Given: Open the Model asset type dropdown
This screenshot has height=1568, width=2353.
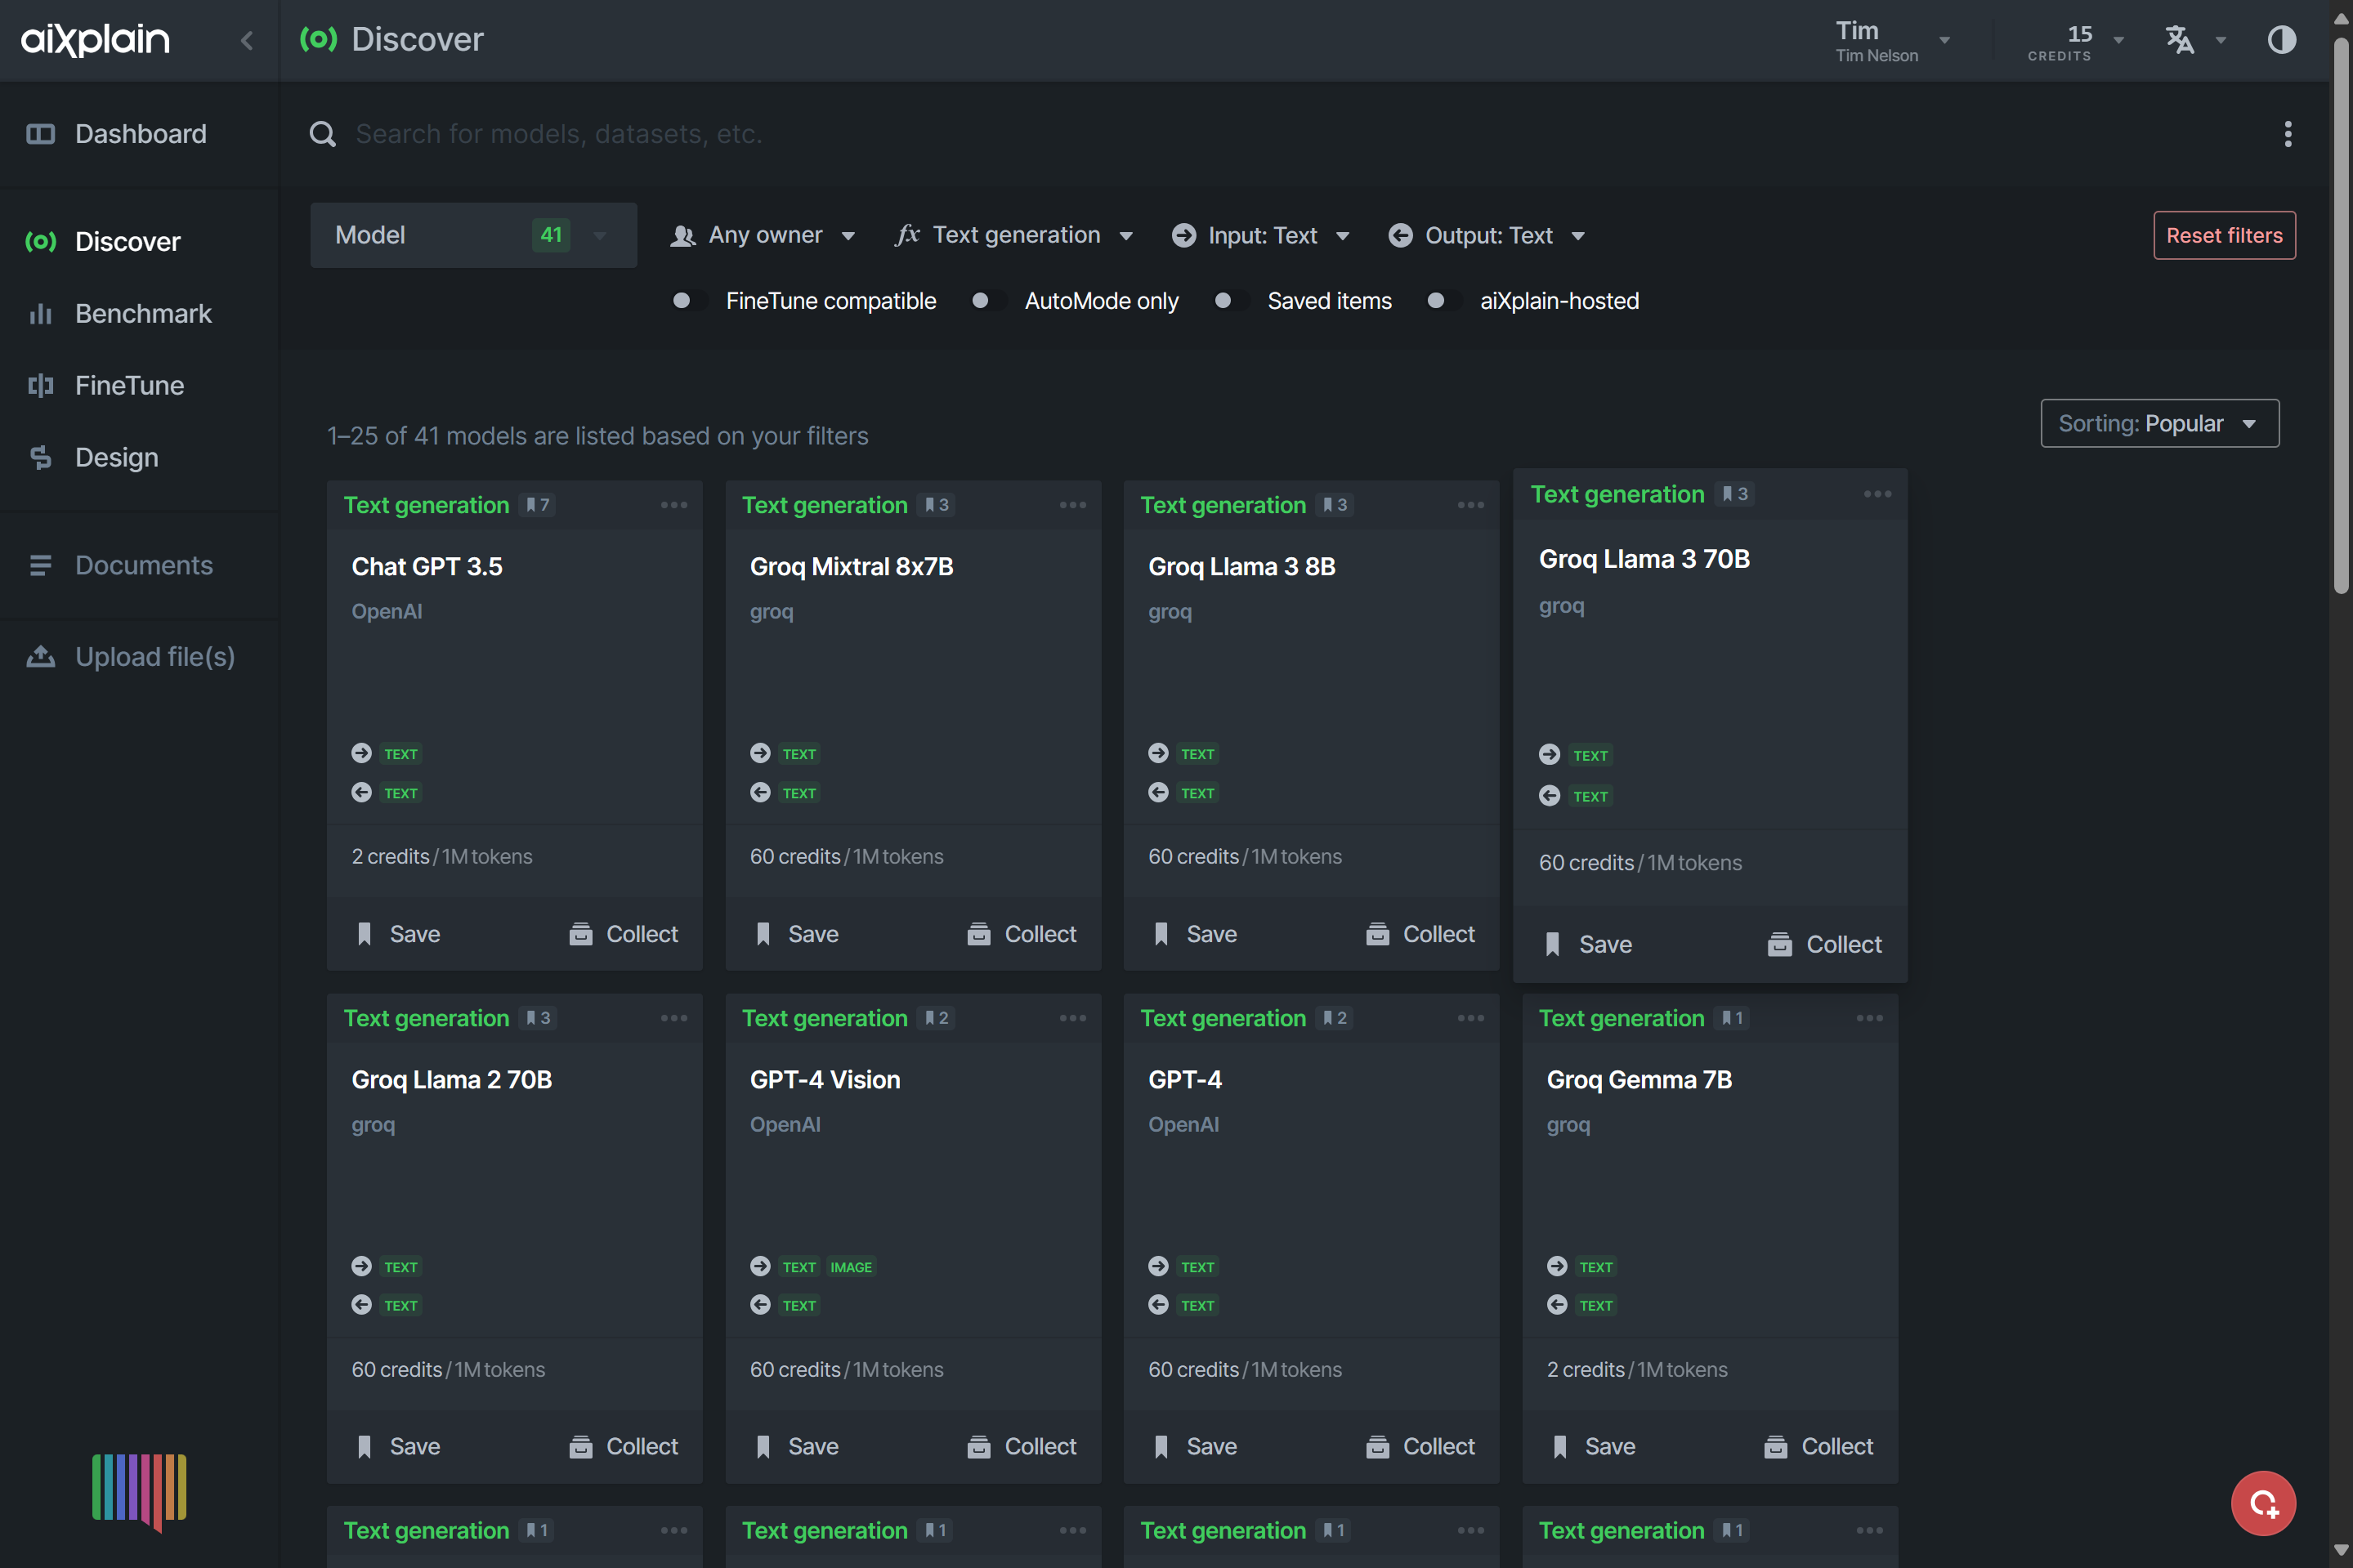Looking at the screenshot, I should [x=473, y=235].
